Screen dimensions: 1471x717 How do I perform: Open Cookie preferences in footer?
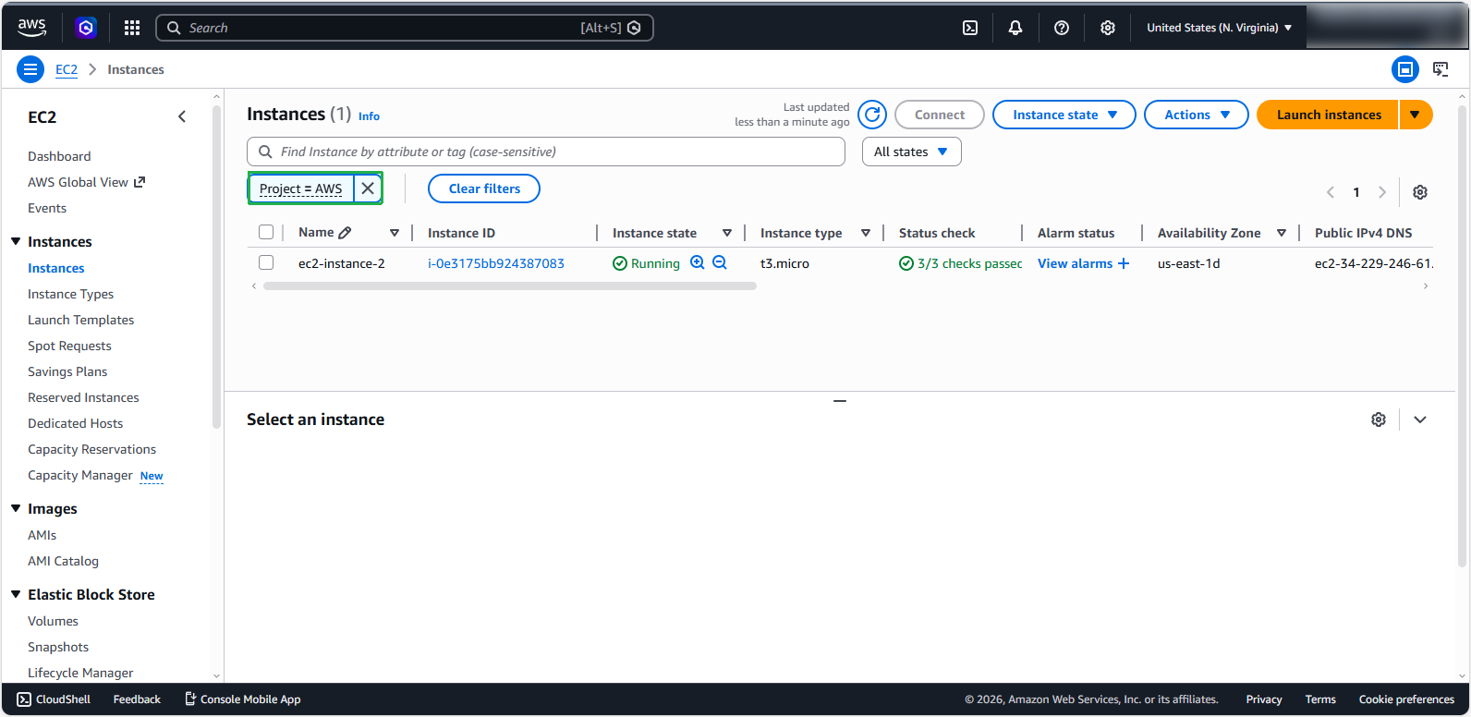[1406, 699]
